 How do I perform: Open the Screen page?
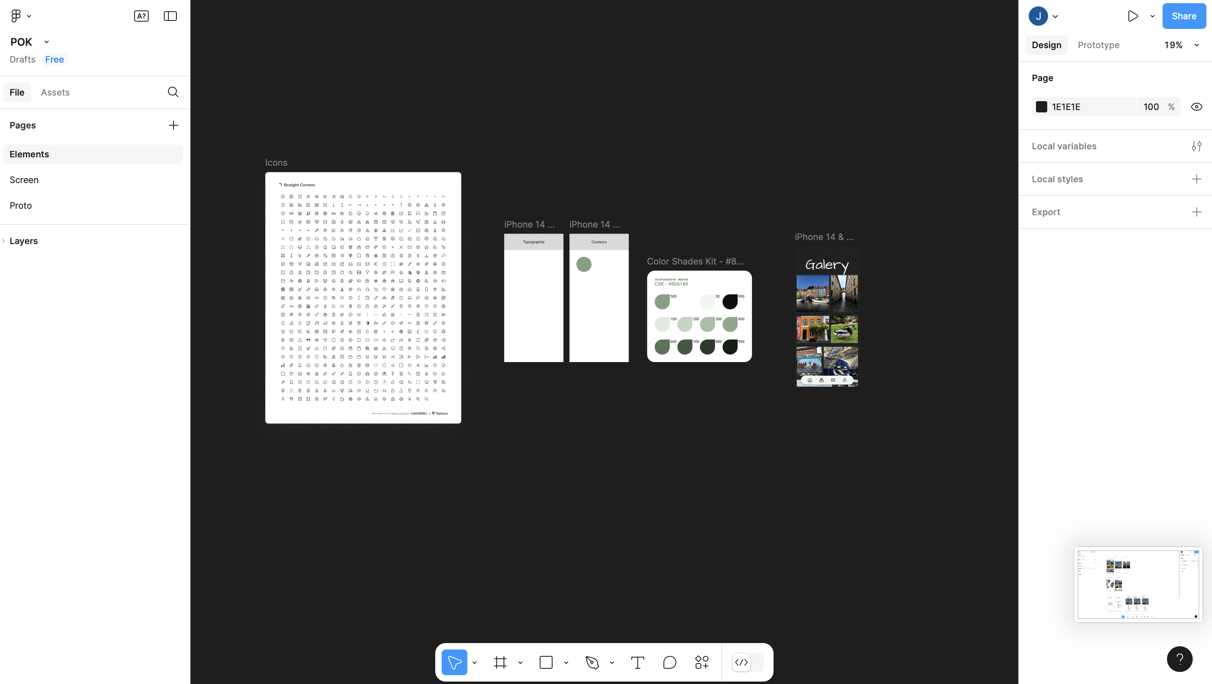(24, 179)
